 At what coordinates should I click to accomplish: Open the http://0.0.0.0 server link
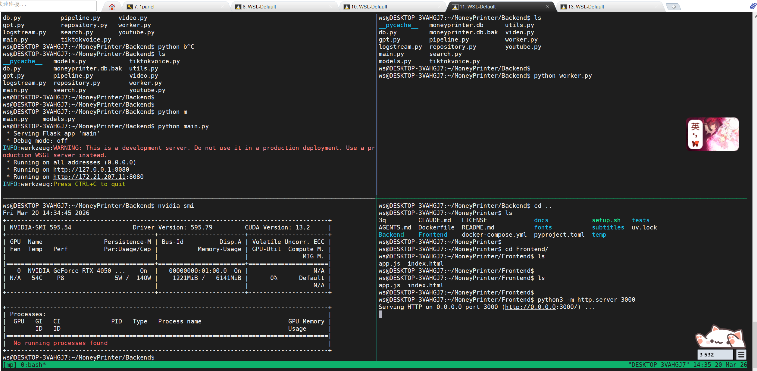pyautogui.click(x=530, y=307)
